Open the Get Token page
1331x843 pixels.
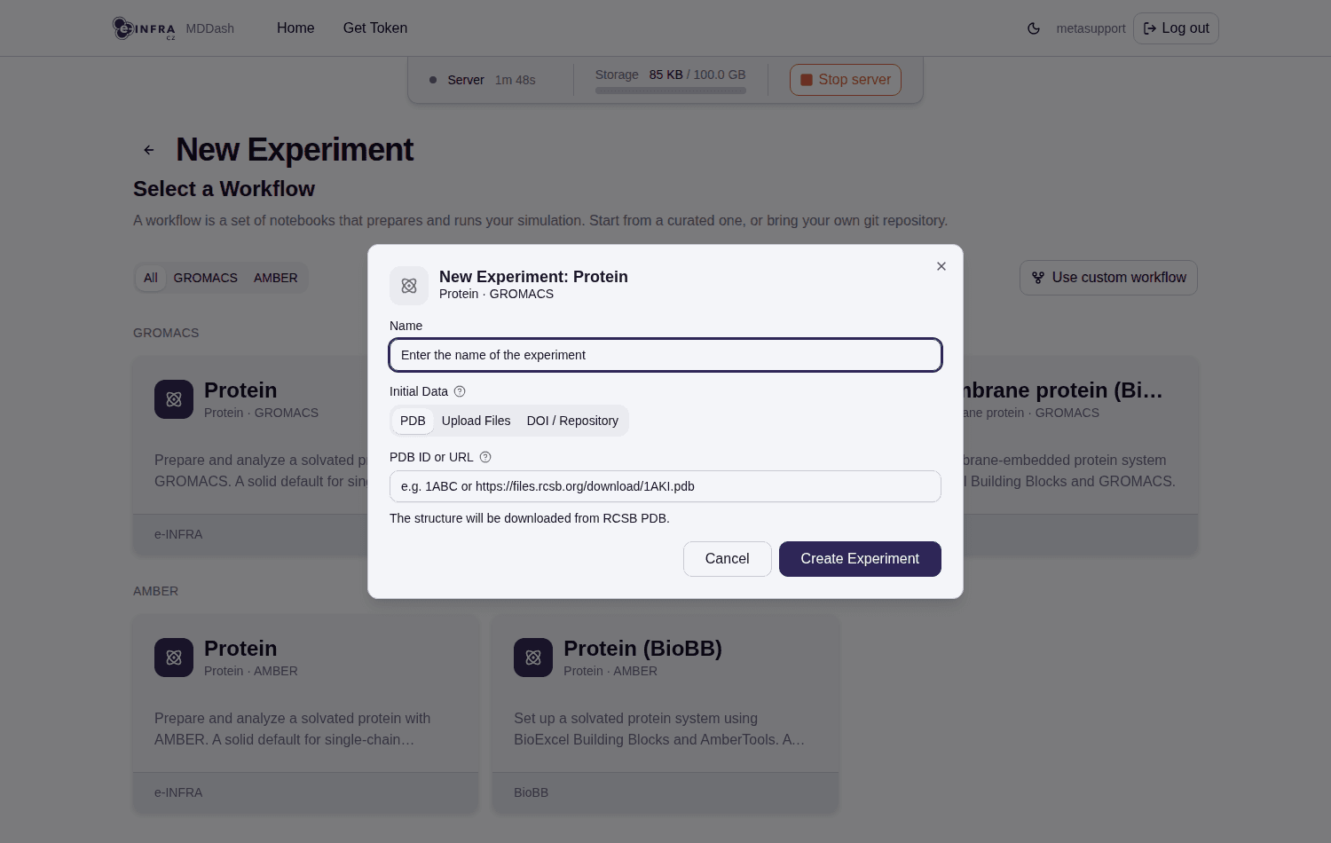(x=375, y=28)
